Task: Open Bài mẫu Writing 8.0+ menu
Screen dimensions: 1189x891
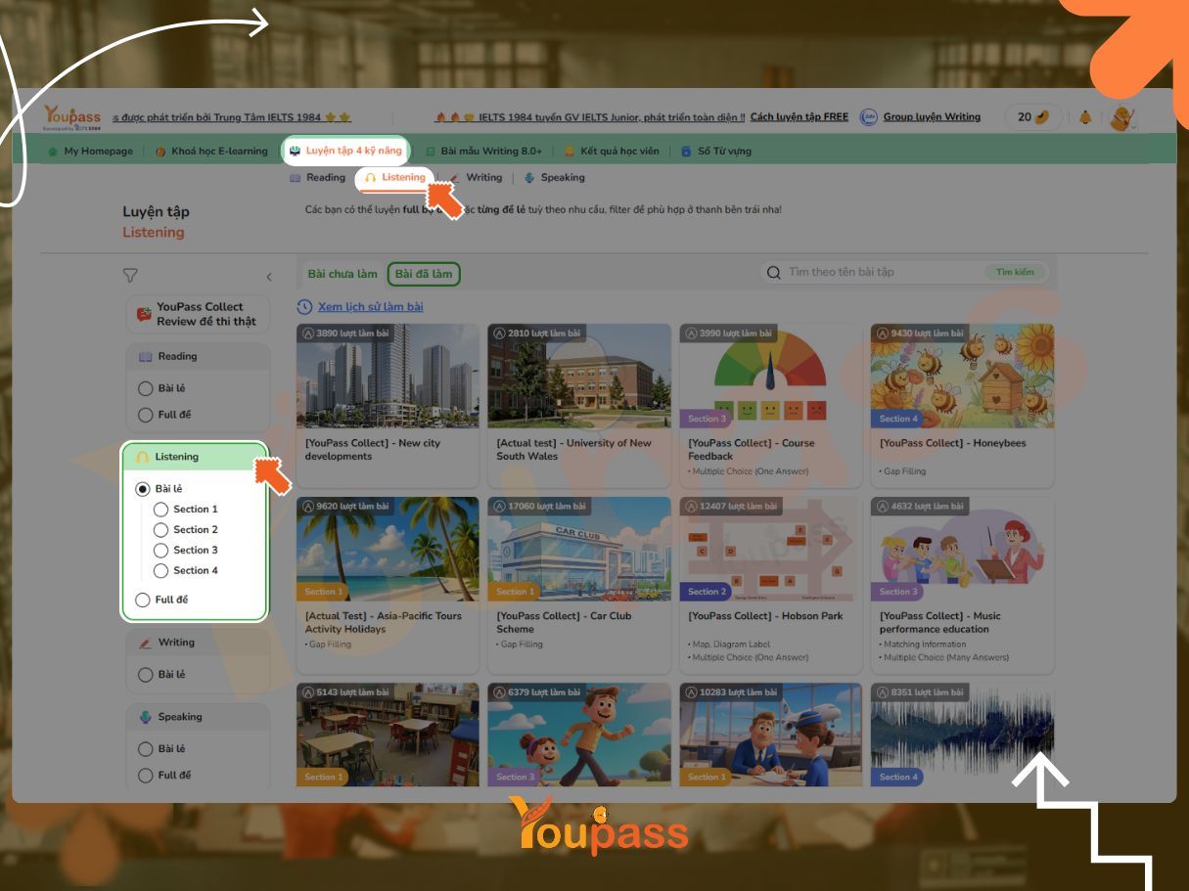Action: coord(484,152)
